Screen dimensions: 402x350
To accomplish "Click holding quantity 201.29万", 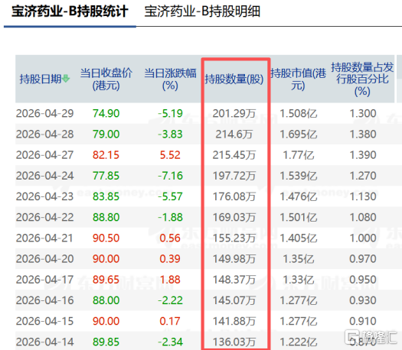I will 234,113.
